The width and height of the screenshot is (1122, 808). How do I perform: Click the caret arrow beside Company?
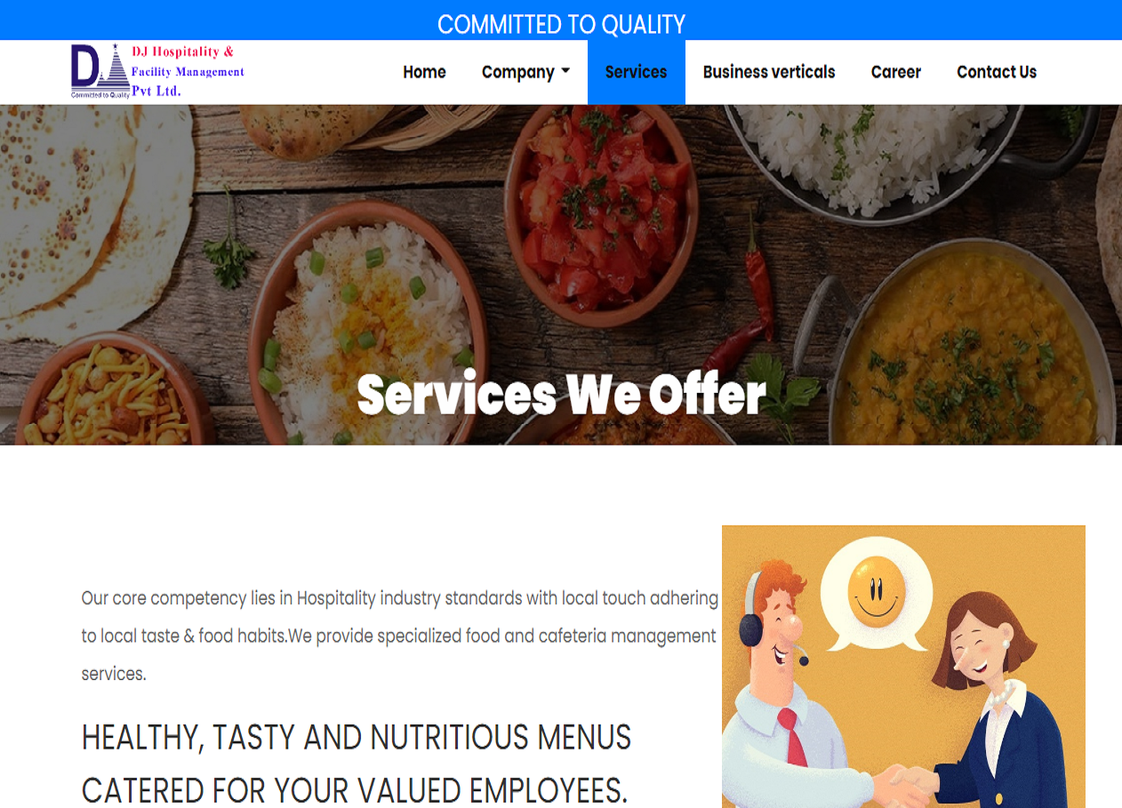[x=565, y=71]
